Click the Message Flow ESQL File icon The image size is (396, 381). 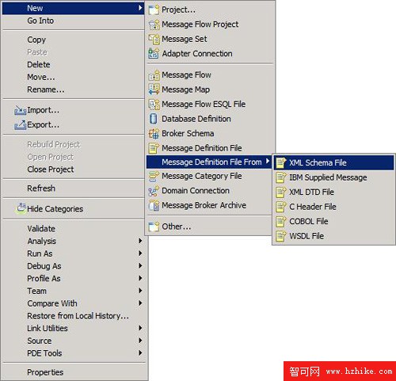[x=154, y=105]
